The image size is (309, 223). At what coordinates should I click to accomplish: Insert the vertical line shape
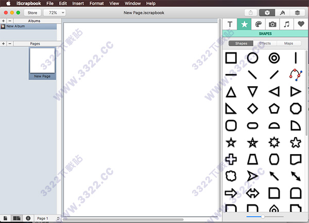[x=296, y=58]
